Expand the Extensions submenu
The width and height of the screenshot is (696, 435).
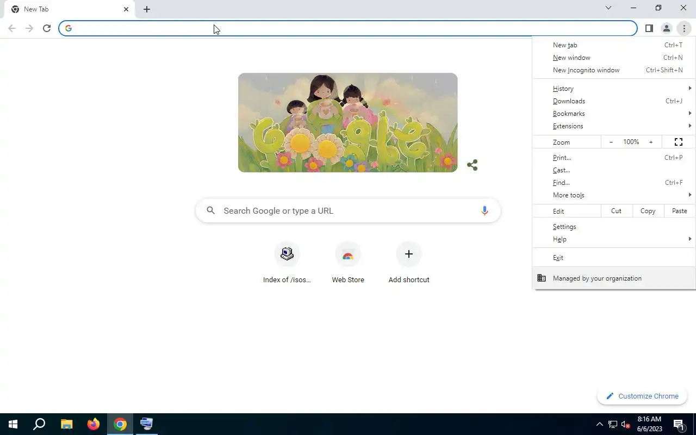tap(614, 126)
